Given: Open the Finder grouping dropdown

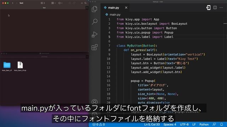Looking at the screenshot, I should [x=54, y=3].
